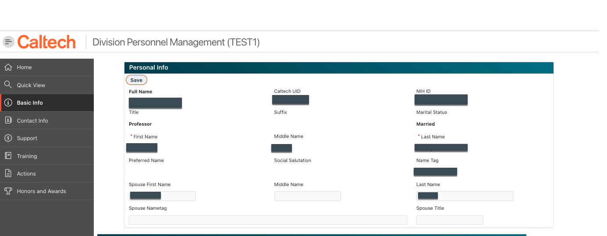Click the Caltech logo
Viewport: 607px width, 236px height.
(46, 42)
